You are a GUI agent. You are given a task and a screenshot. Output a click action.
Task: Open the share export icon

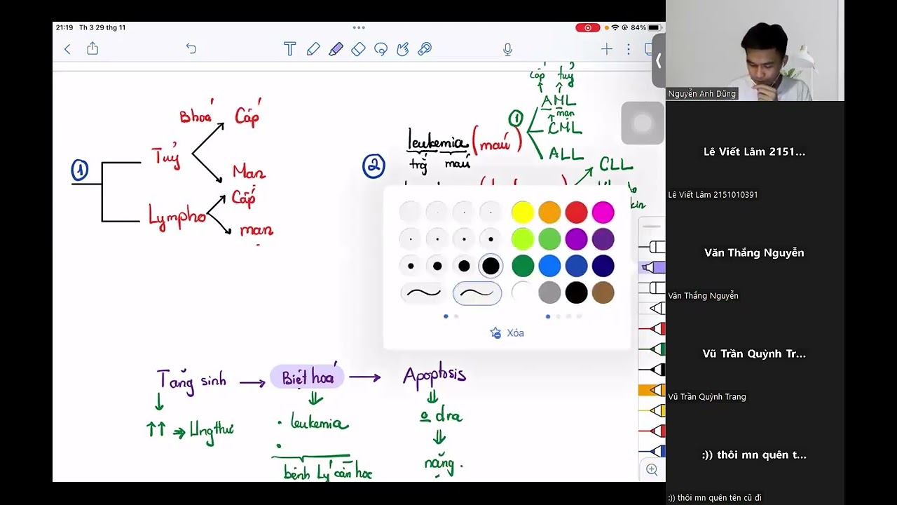[93, 48]
